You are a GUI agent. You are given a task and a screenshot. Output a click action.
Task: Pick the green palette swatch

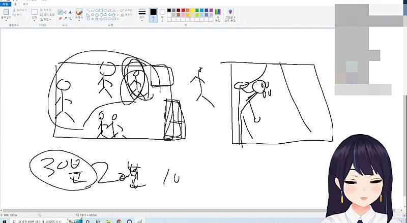(197, 10)
